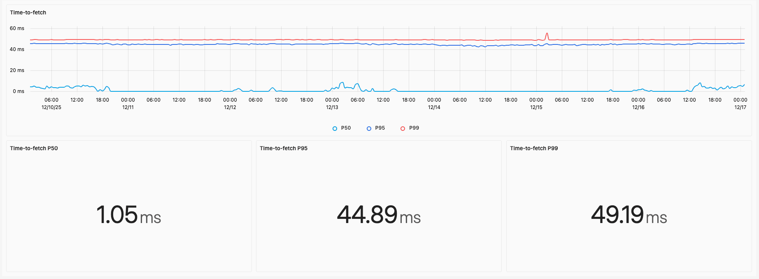The height and width of the screenshot is (279, 759).
Task: Click the 12/15 date label on x-axis
Action: 536,107
